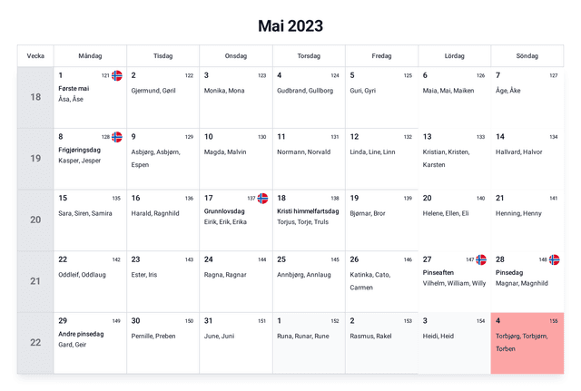Open the highlighted June 4 cell
Image resolution: width=581 pixels, height=391 pixels.
[x=527, y=343]
